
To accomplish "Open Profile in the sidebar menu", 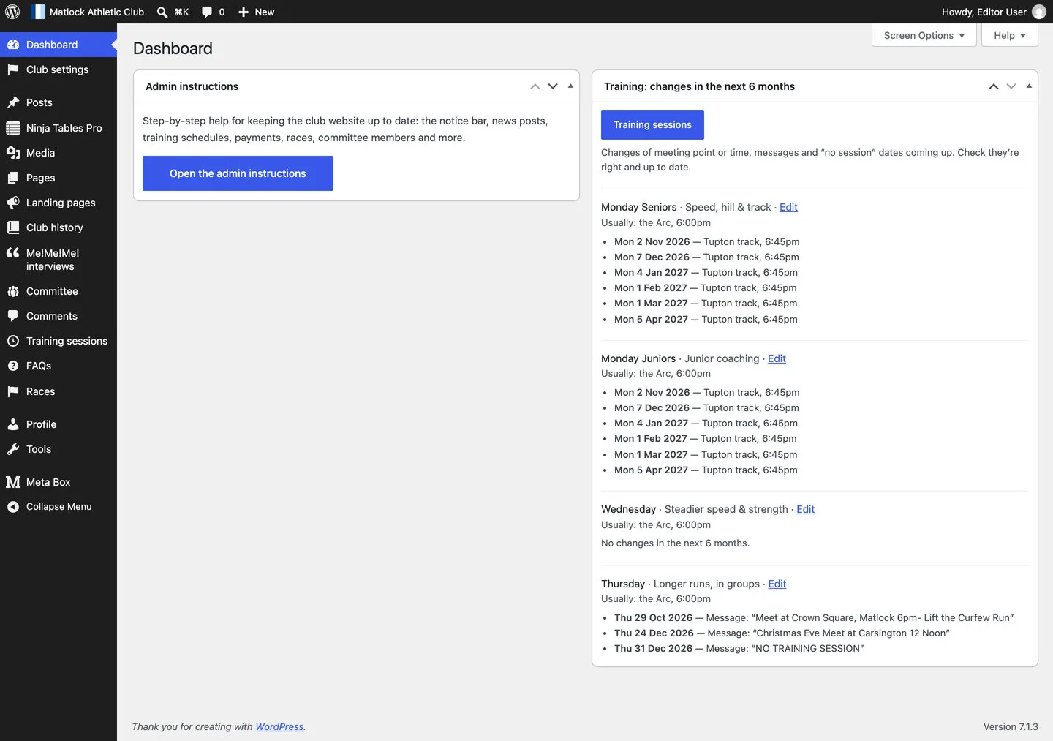I will (x=58, y=424).
